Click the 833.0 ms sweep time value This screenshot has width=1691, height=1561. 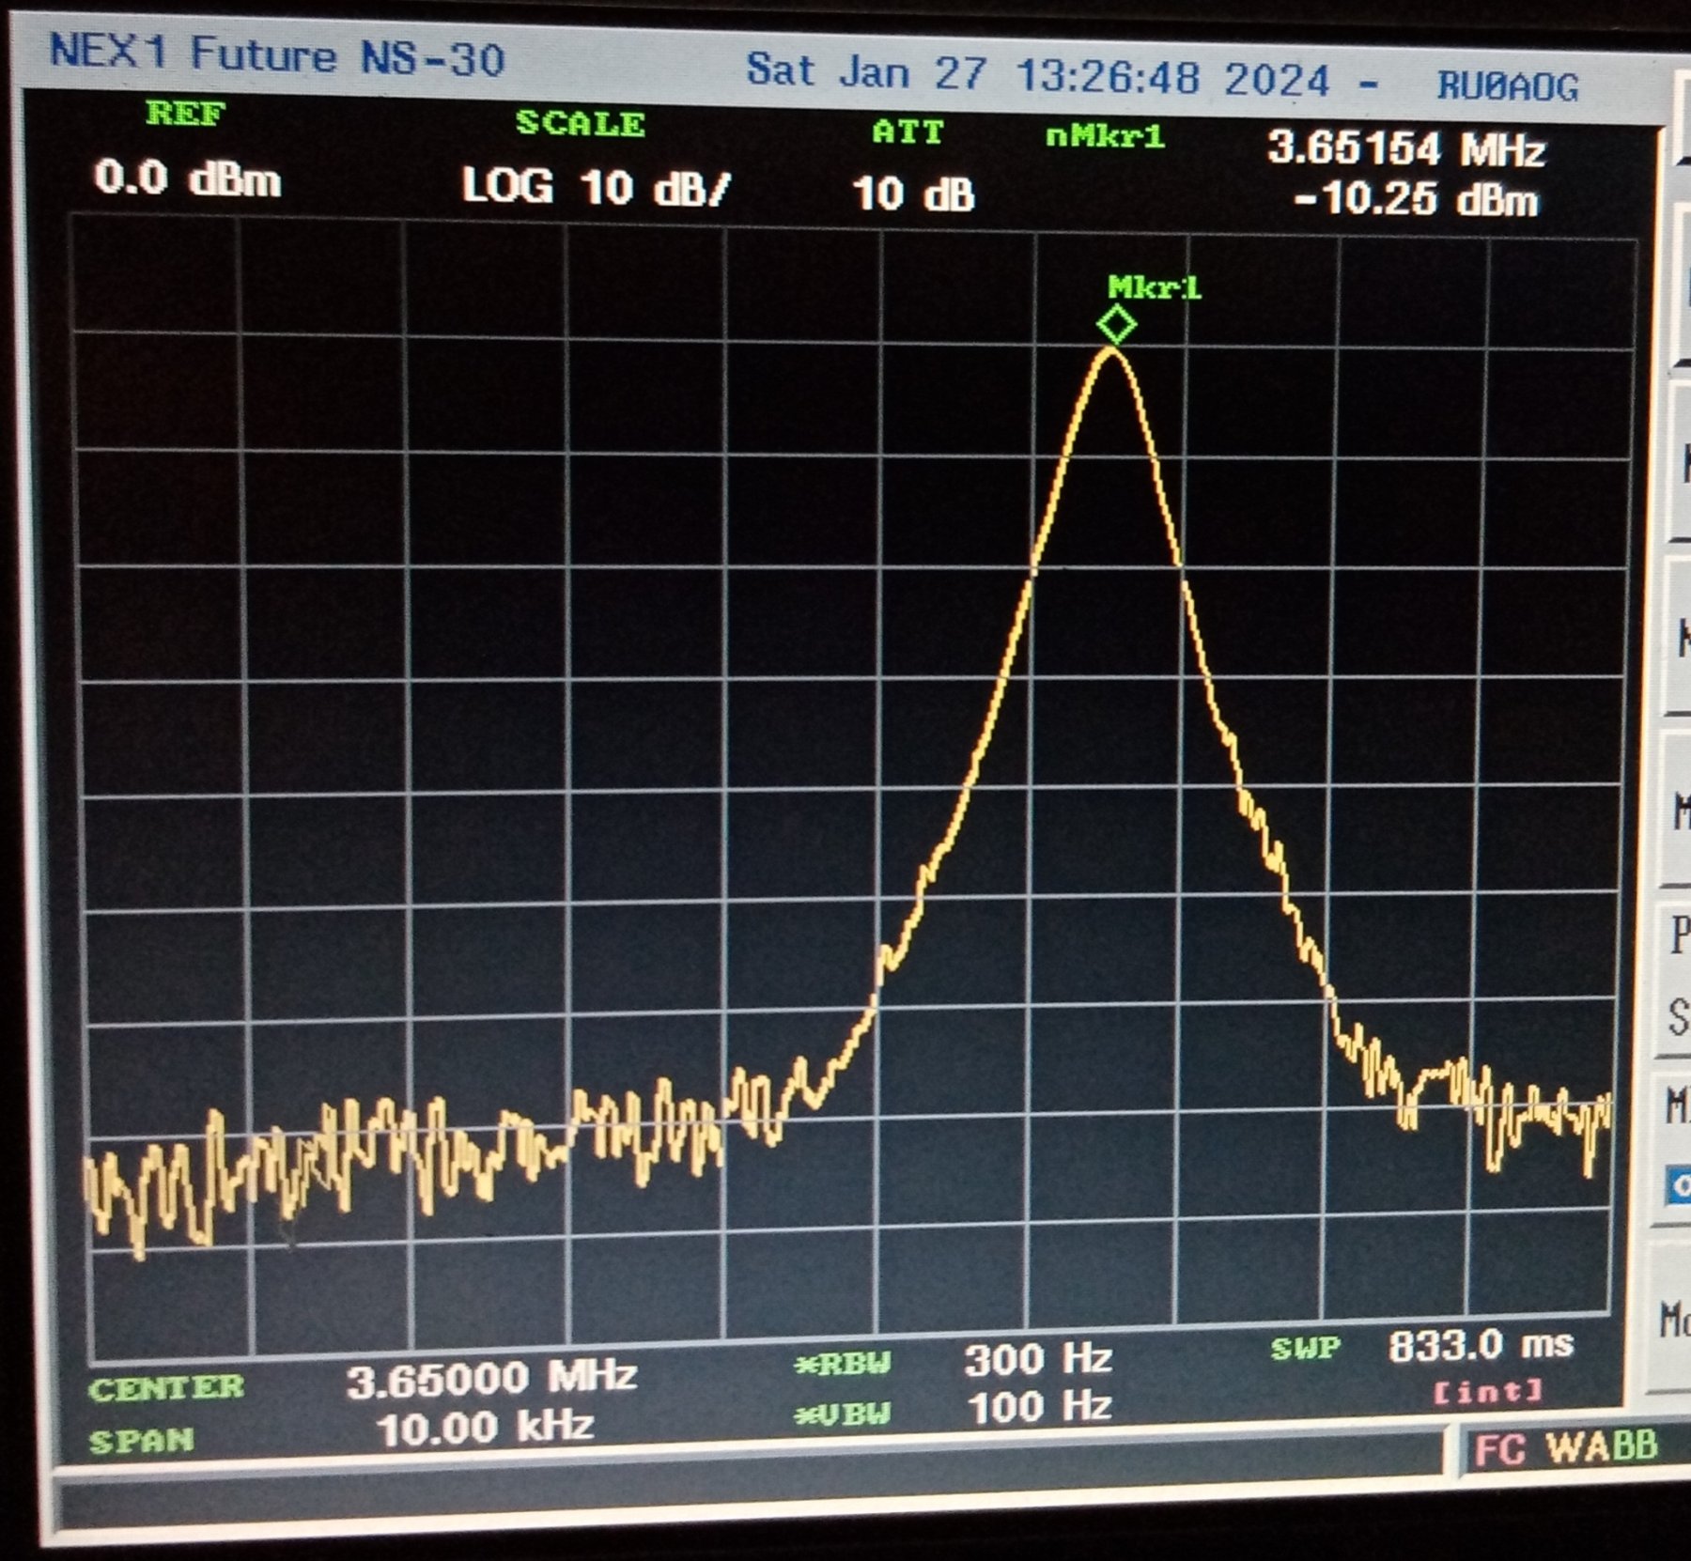pyautogui.click(x=1480, y=1345)
